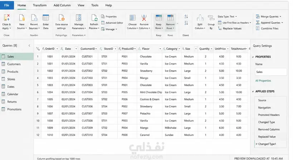
Task: Select the Replaced Value applied step
Action: (x=270, y=137)
